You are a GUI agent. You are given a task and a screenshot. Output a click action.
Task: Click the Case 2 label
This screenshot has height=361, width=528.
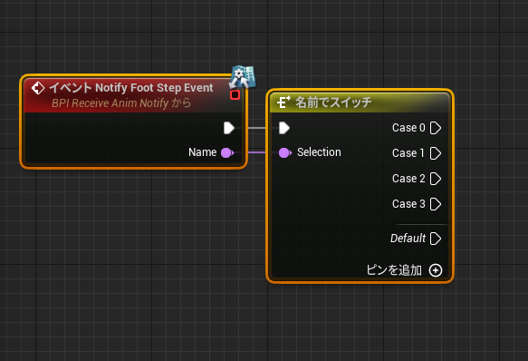tap(408, 179)
